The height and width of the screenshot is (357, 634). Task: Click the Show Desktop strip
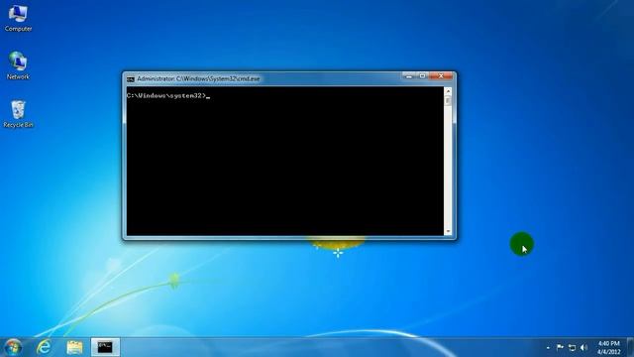pyautogui.click(x=630, y=347)
